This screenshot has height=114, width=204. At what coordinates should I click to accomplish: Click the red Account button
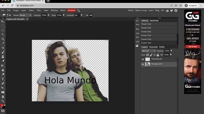coord(71,10)
